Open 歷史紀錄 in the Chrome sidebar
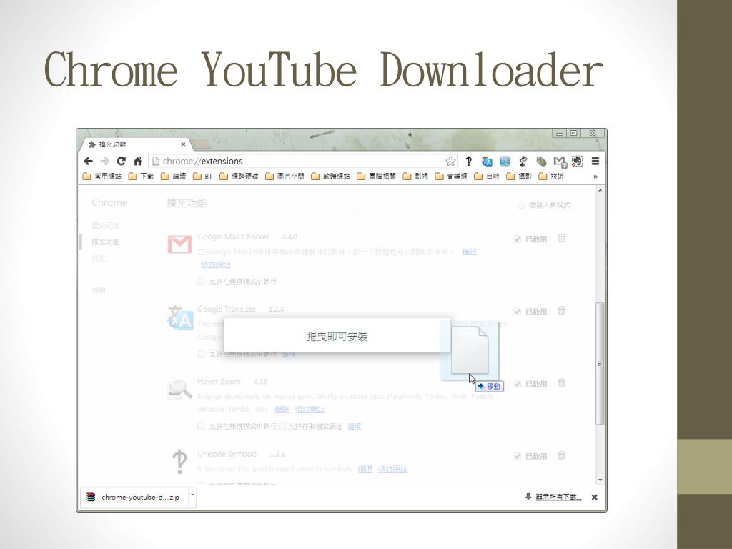 (105, 225)
